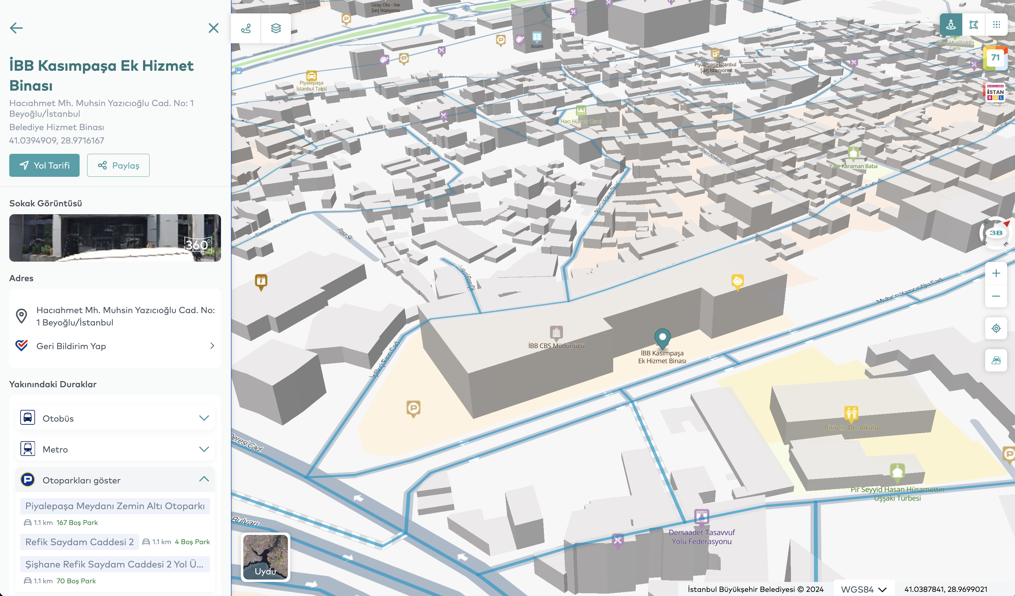1015x596 pixels.
Task: Click the area selection tool icon
Action: point(973,25)
